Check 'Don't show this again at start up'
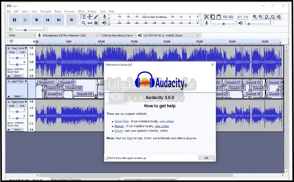Viewport: 294px width, 182px height. (x=106, y=158)
